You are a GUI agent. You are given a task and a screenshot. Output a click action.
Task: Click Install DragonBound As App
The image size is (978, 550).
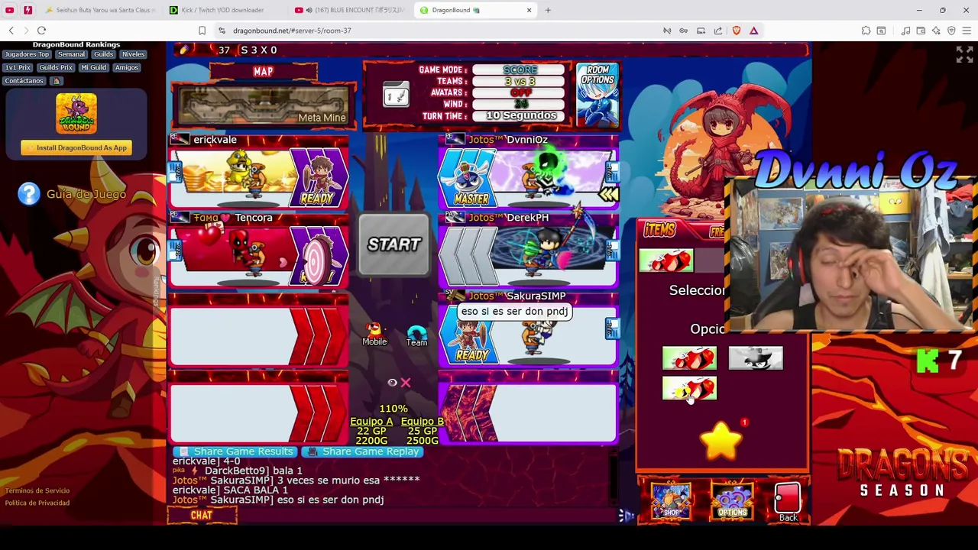point(76,147)
